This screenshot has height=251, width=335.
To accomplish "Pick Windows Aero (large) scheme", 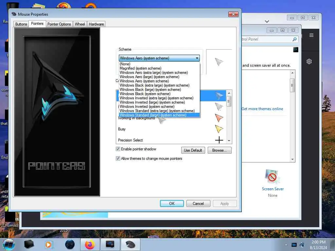I will [x=159, y=77].
